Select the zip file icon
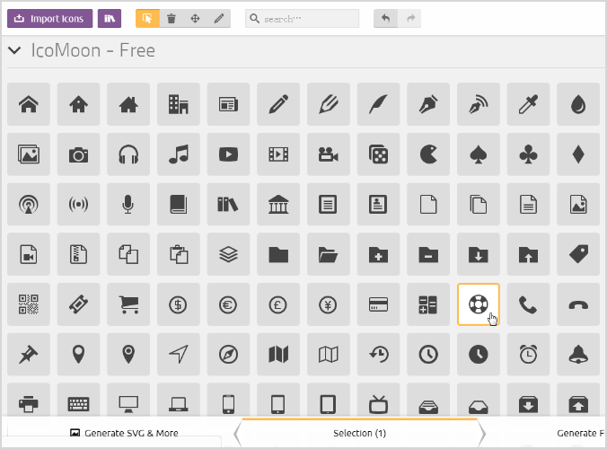This screenshot has width=607, height=449. click(79, 254)
